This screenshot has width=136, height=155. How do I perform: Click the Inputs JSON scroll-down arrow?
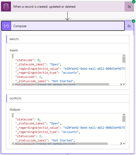click(x=124, y=84)
